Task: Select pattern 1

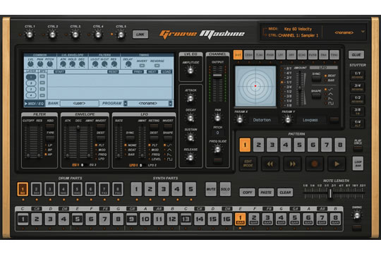Action: [x=245, y=145]
